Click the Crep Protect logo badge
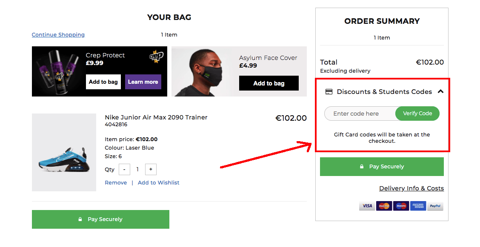The image size is (480, 247). coord(156,57)
